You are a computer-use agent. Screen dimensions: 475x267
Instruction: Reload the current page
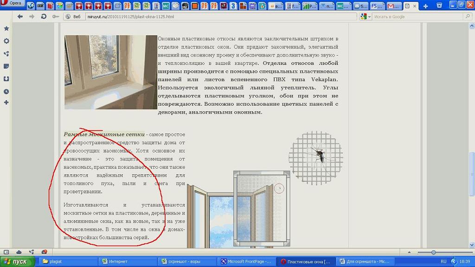click(44, 17)
